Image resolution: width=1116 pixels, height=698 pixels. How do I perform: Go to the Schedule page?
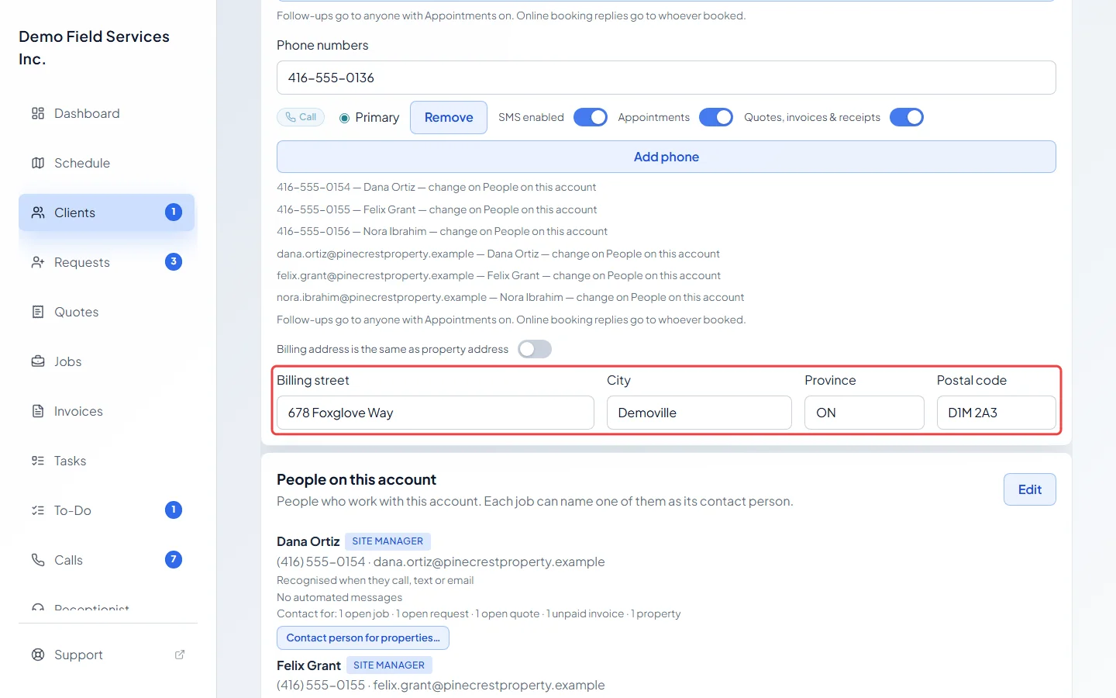(x=107, y=163)
